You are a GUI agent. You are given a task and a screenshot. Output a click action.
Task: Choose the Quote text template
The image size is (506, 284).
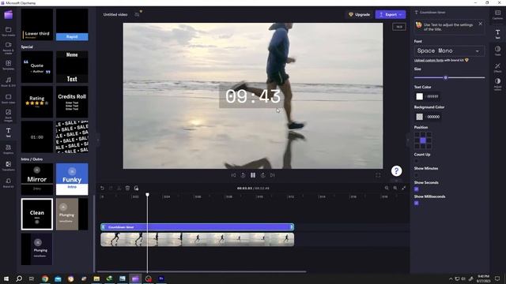coord(37,67)
